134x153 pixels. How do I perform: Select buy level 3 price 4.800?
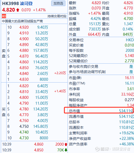click(x=24, y=97)
